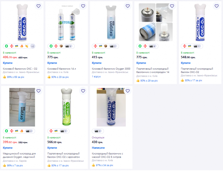Click heart icon on Кисневий балончик 14 л
Screen dimensions: 223x171
tap(83, 6)
